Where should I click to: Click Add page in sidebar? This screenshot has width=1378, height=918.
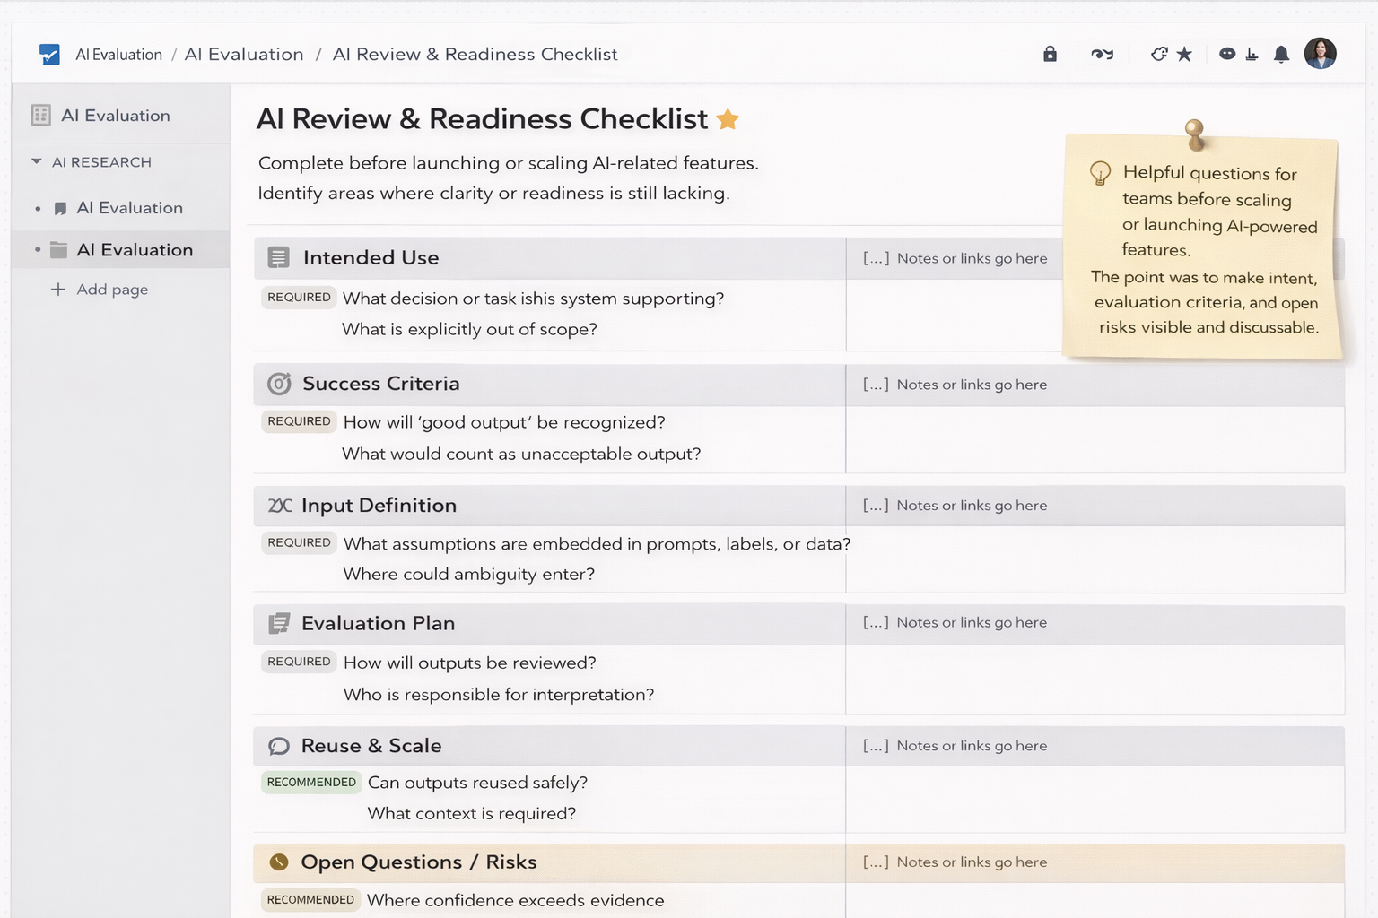tap(112, 289)
